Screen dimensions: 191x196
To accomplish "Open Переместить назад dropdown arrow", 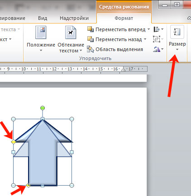I will coord(145,39).
